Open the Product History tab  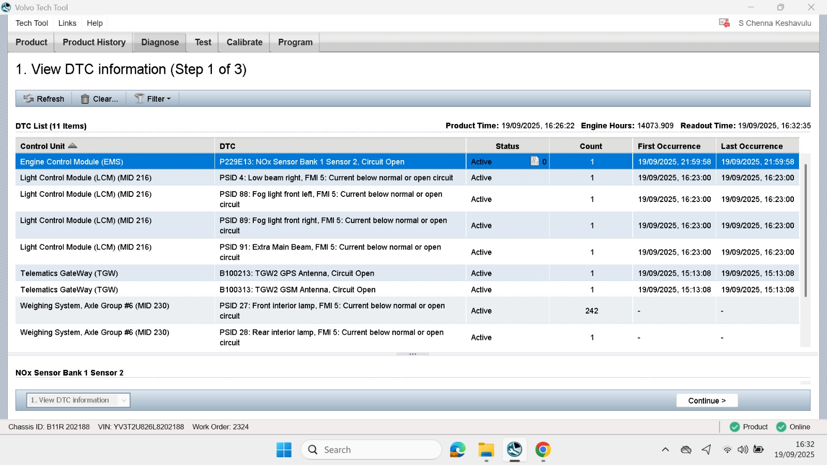click(94, 42)
